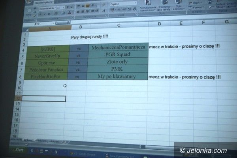Toggle underline formatting in the ribbon
The image size is (237, 158).
pyautogui.click(x=49, y=14)
